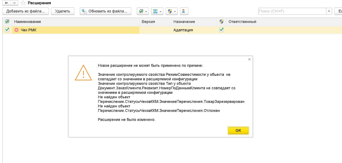
Task: Click OK in the error dialog
Action: click(238, 130)
